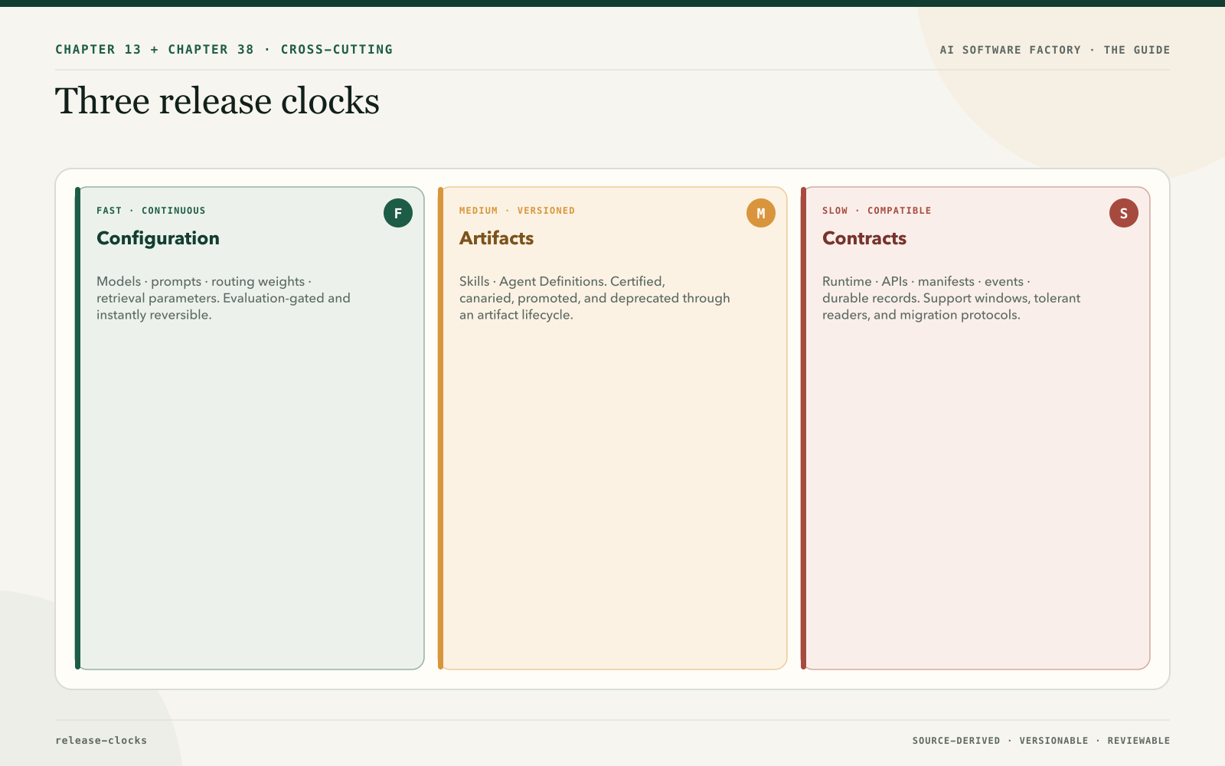Screen dimensions: 1225x766
Task: Click the green F badge on Configuration card
Action: 398,213
